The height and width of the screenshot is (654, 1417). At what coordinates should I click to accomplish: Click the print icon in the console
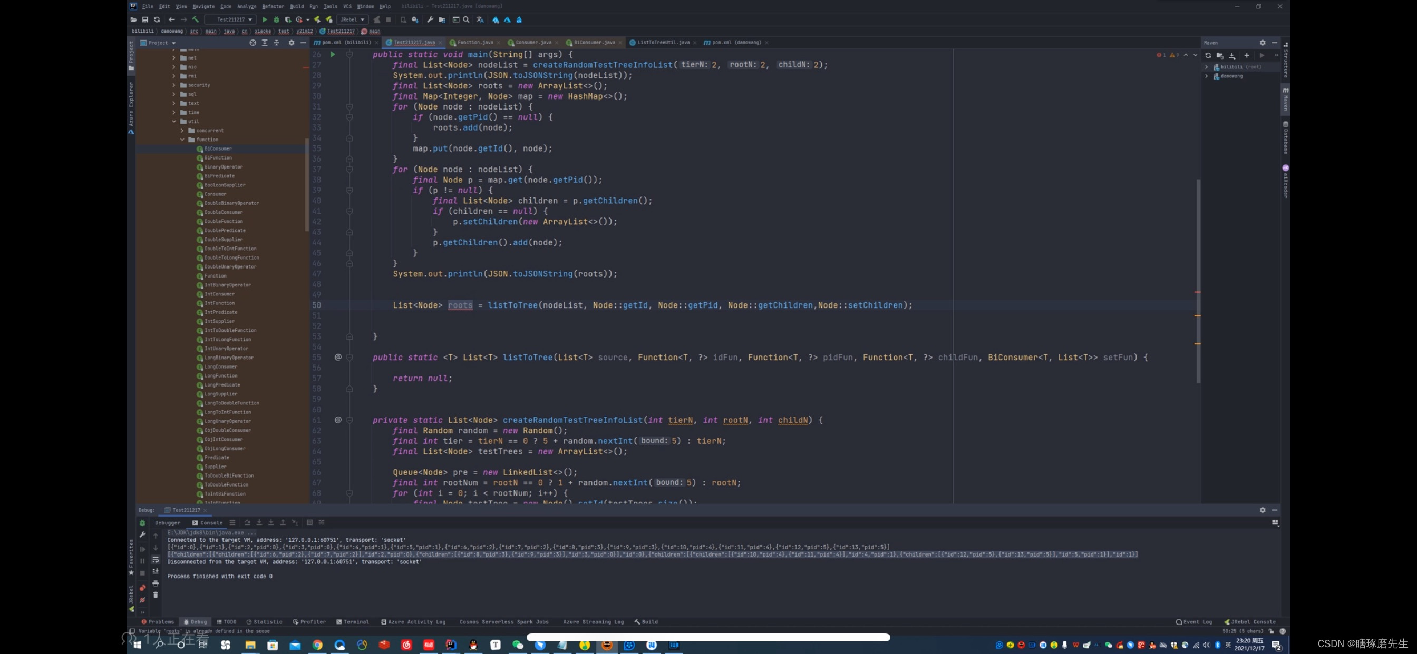(x=155, y=583)
